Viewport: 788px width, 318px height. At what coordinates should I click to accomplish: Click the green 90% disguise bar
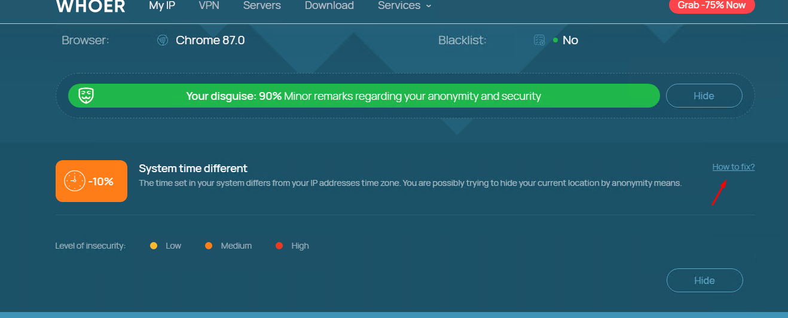coord(364,96)
